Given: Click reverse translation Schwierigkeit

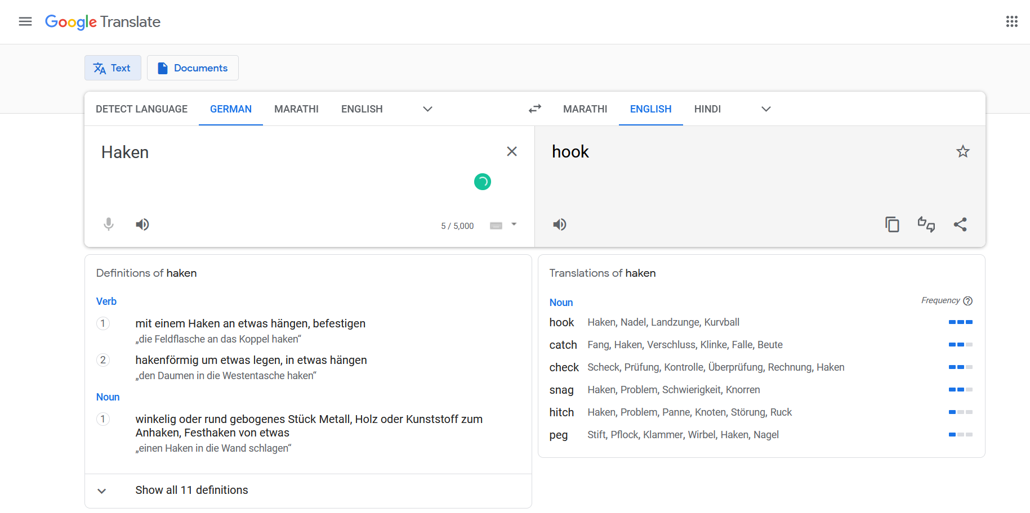Looking at the screenshot, I should (x=691, y=390).
